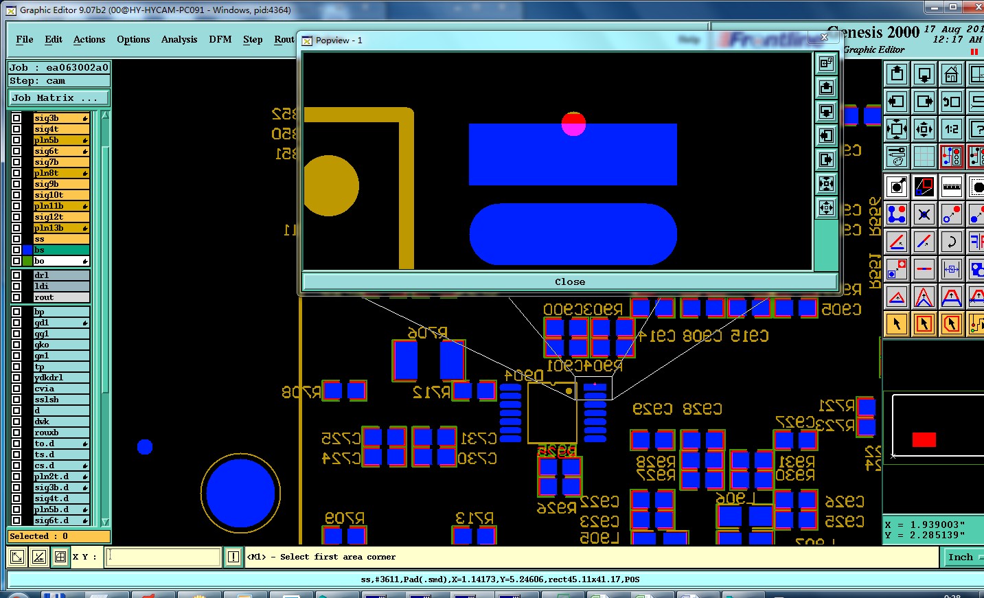Open the Job Matrix button

[58, 97]
